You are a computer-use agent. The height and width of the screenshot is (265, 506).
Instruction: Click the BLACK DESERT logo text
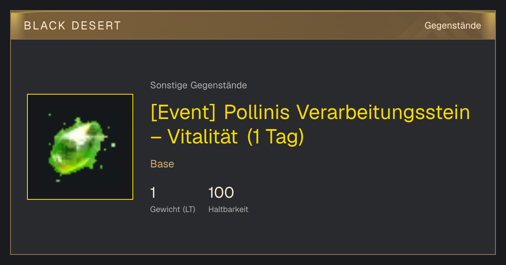pyautogui.click(x=73, y=26)
